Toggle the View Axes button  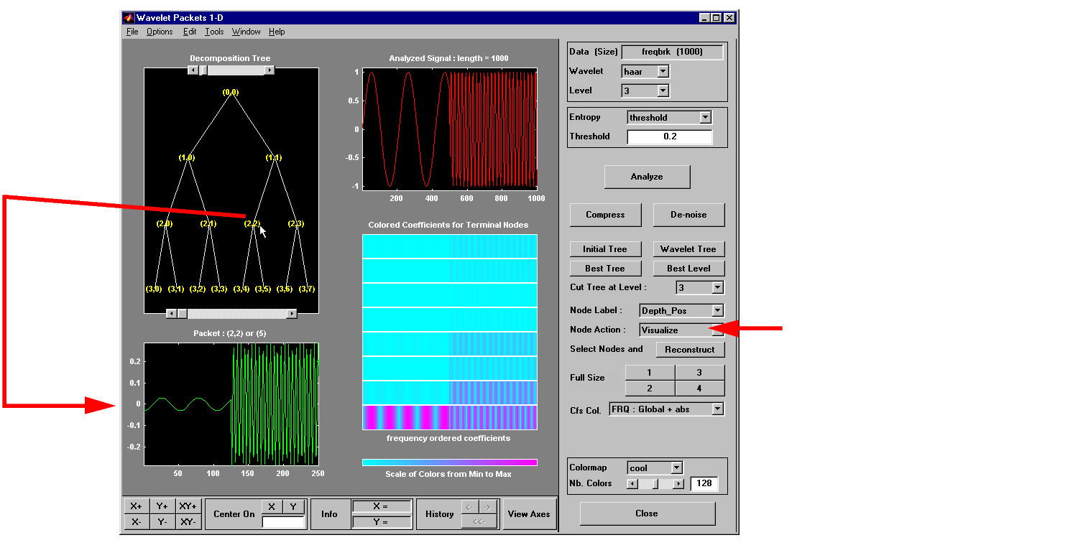tap(529, 514)
